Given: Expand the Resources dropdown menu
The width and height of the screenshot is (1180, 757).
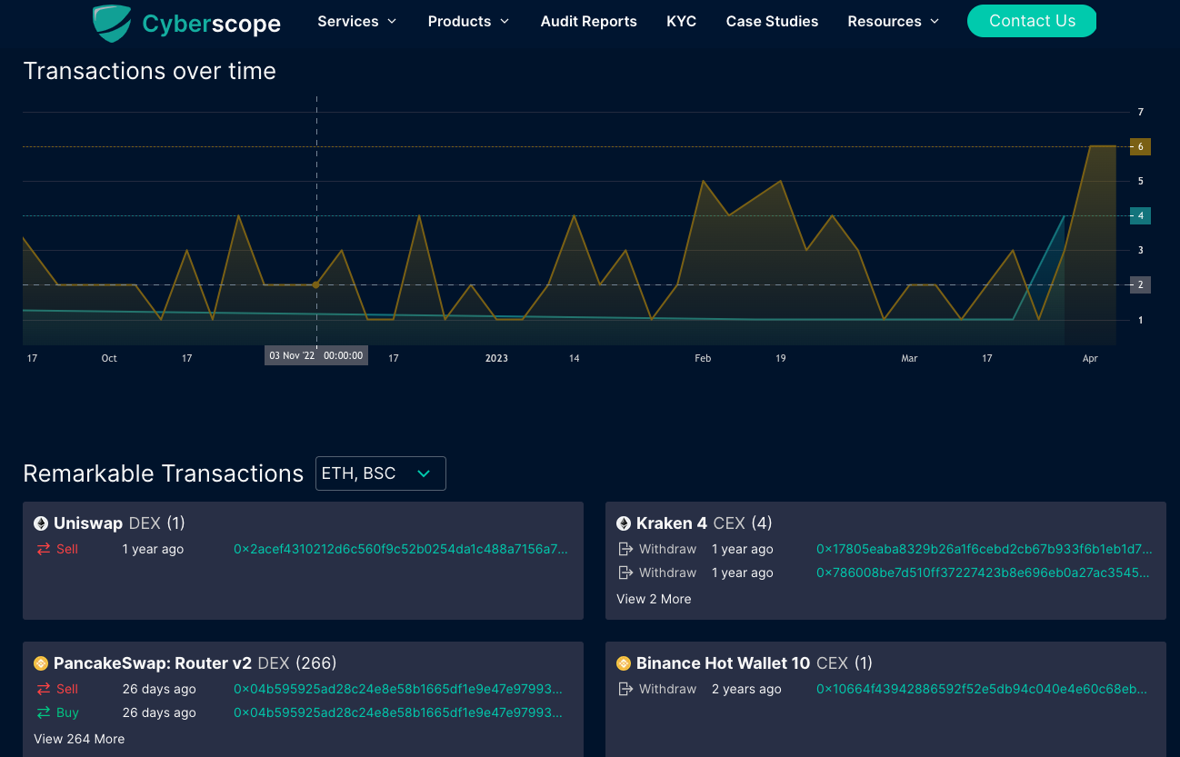Looking at the screenshot, I should (894, 21).
